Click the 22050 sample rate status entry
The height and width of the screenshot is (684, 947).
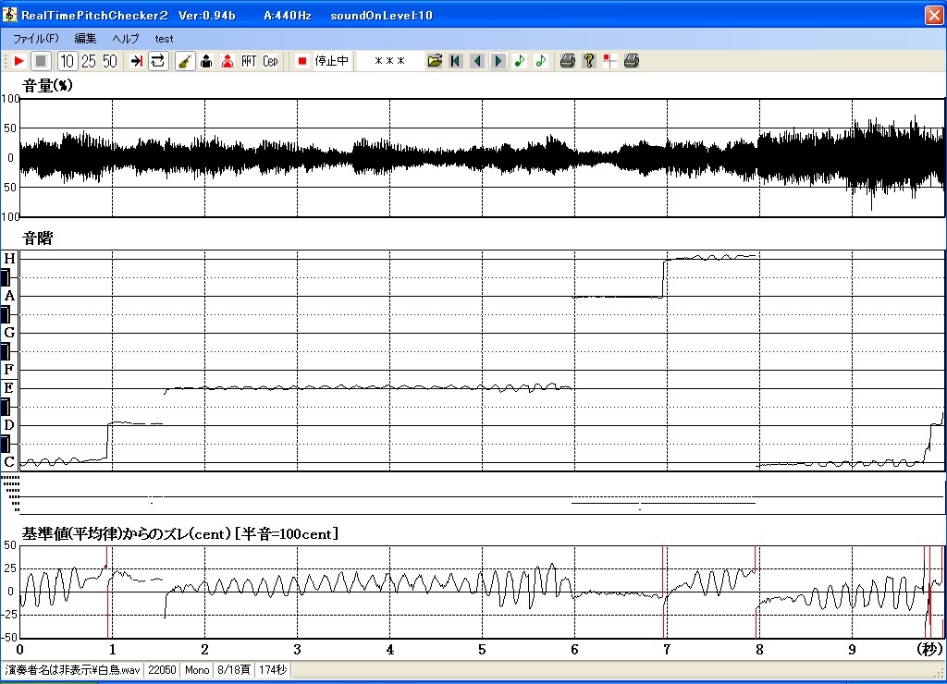click(x=162, y=670)
